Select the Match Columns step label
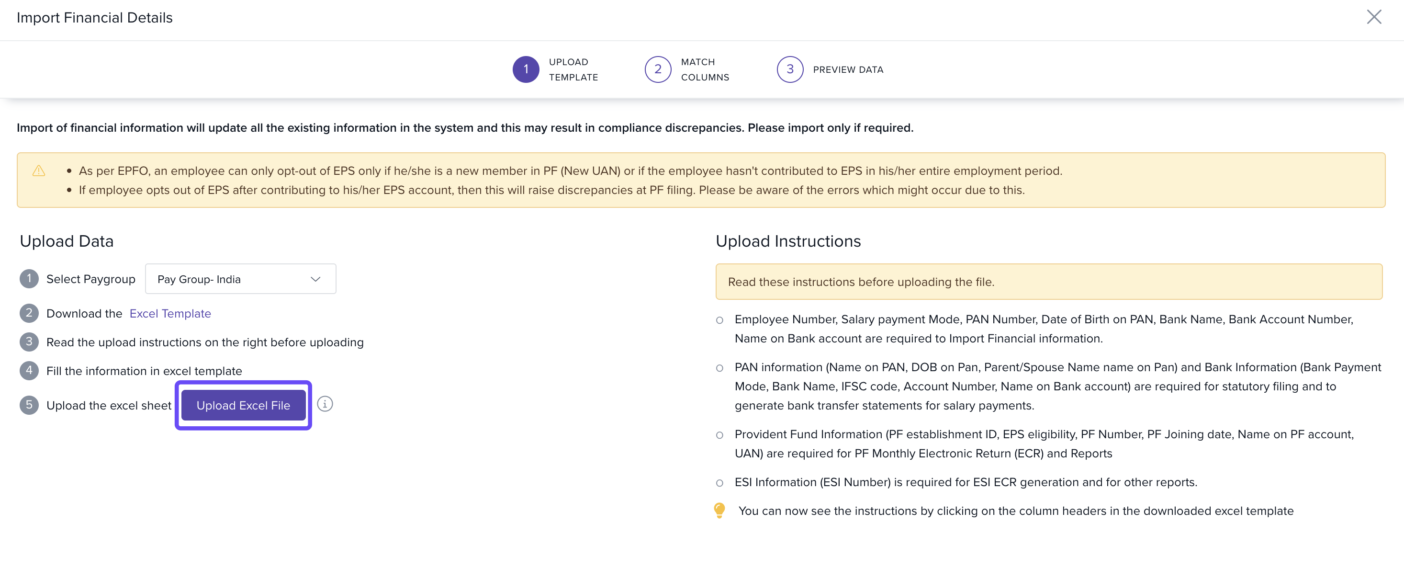 point(704,69)
